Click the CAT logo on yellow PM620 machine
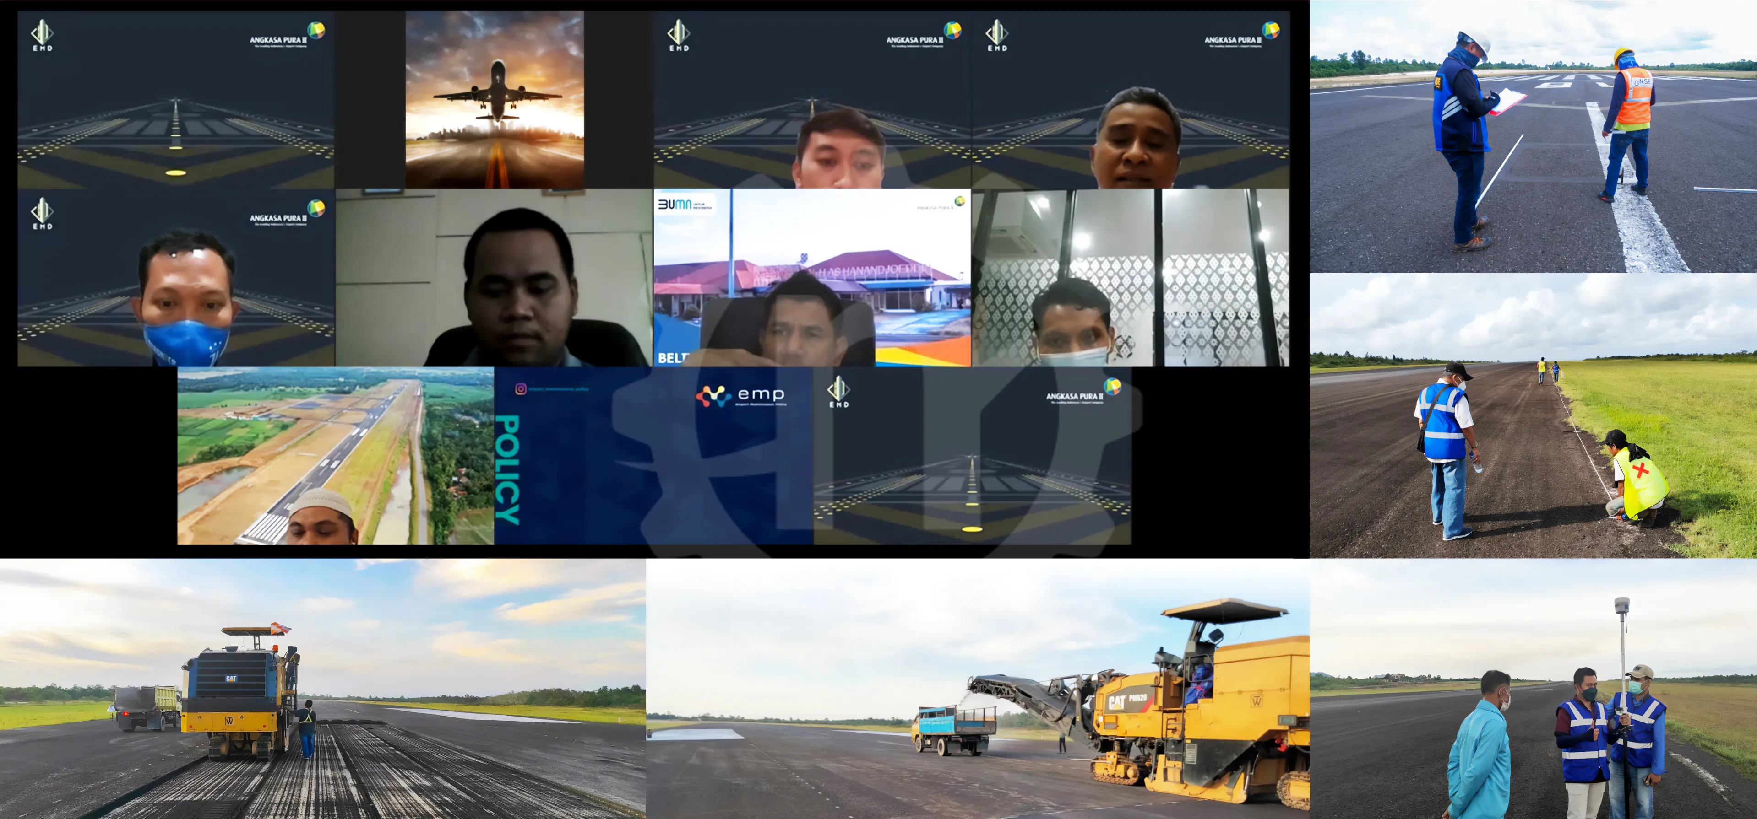Viewport: 1757px width, 819px height. click(1117, 702)
